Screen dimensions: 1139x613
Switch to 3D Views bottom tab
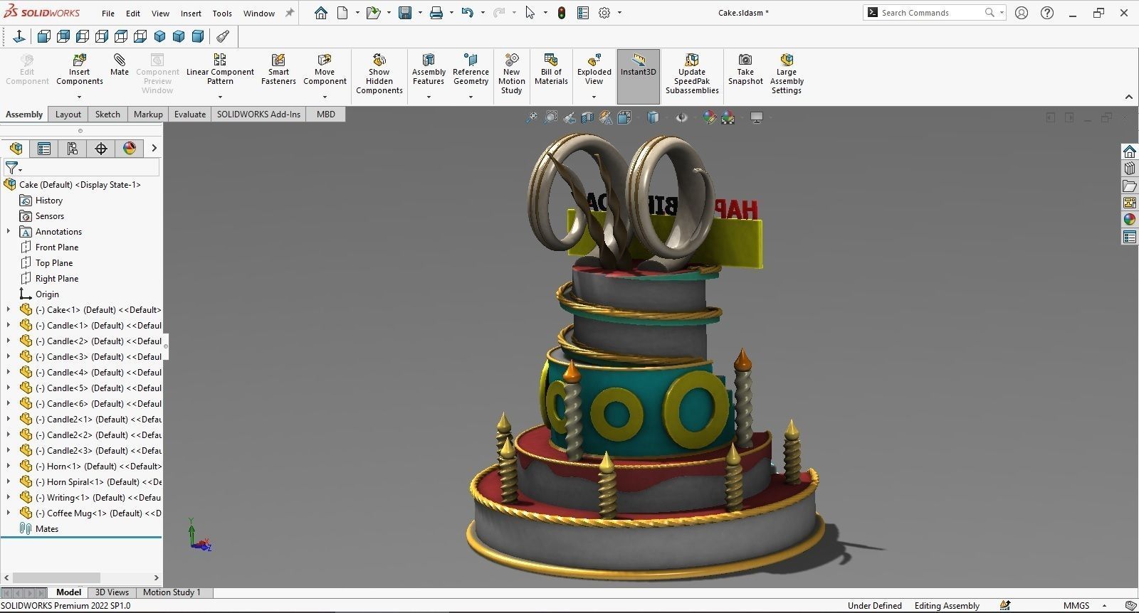[x=112, y=592]
